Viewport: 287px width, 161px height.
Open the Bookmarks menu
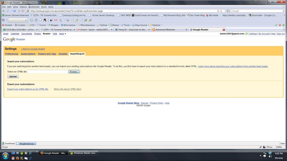point(34,7)
